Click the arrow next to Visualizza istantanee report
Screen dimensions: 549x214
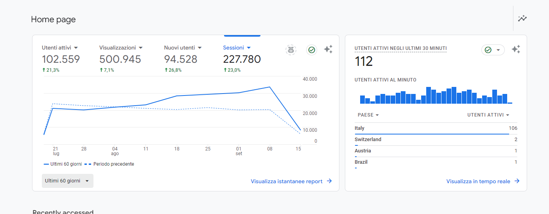tap(329, 181)
